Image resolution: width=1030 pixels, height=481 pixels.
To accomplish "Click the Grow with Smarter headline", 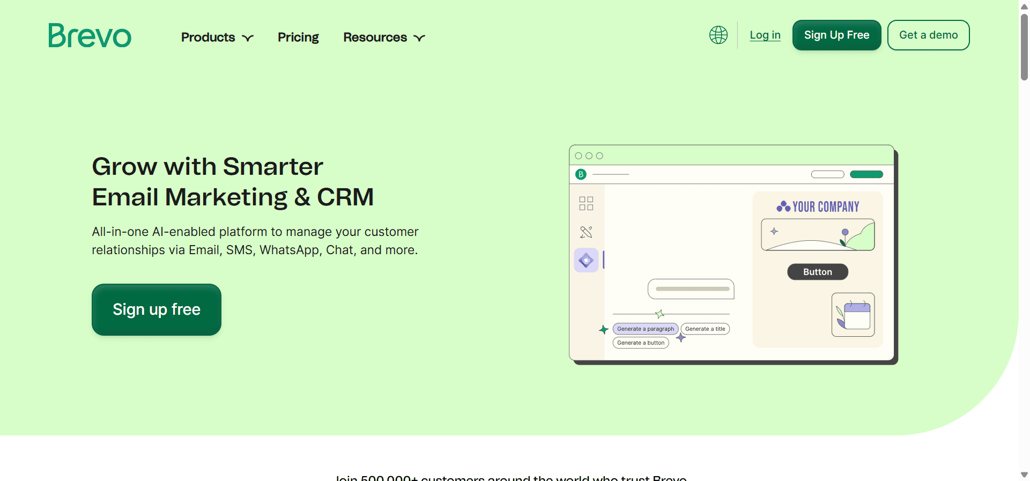I will [233, 182].
